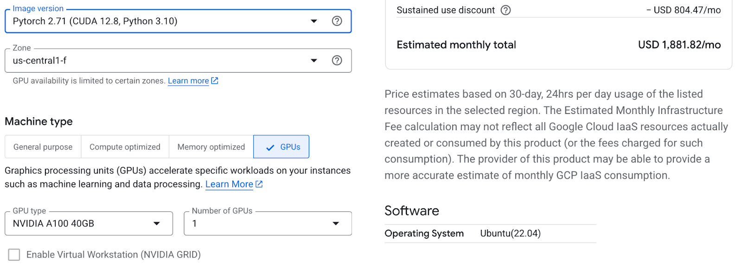Enable Virtual Workstation (NVIDIA GRID) checkbox

point(14,254)
